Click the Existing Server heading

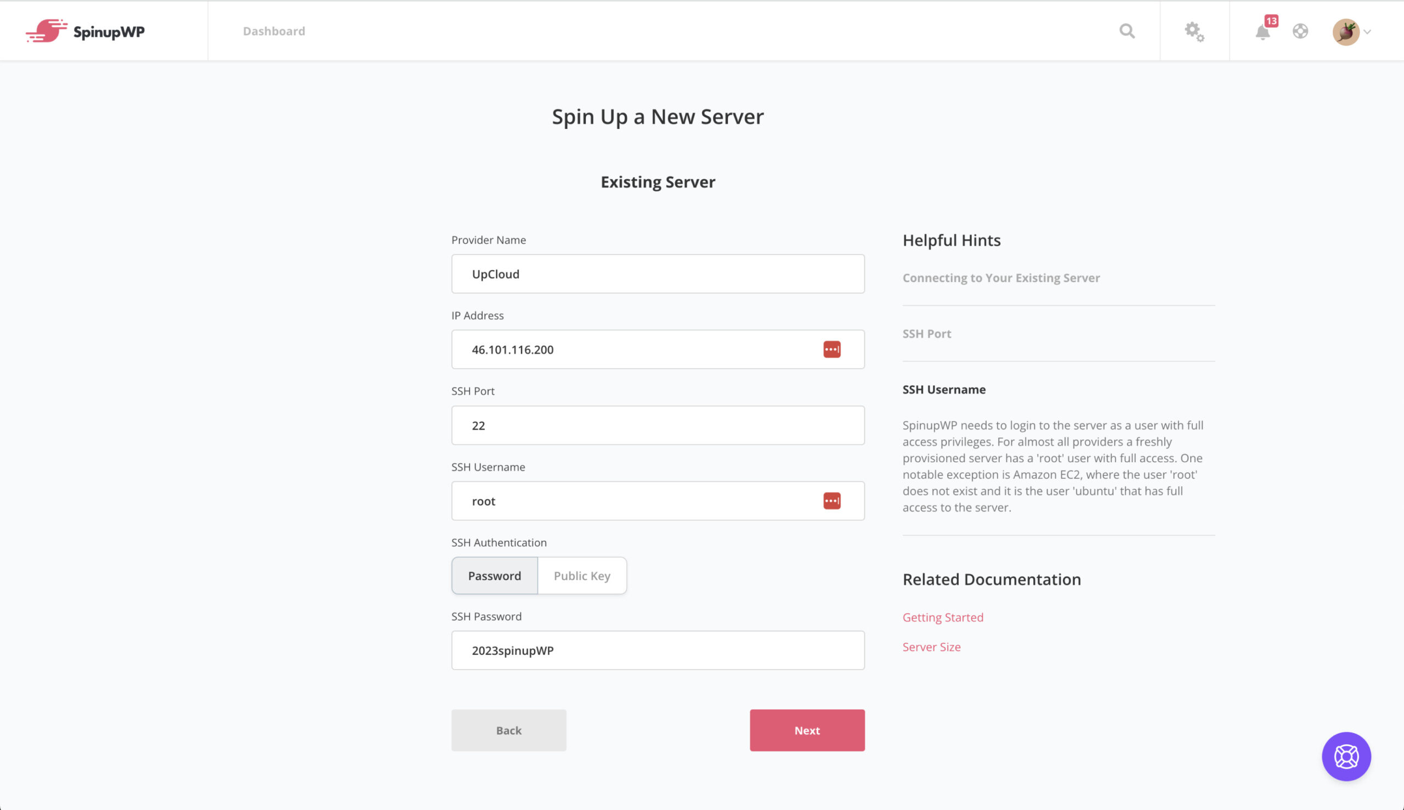(x=658, y=182)
